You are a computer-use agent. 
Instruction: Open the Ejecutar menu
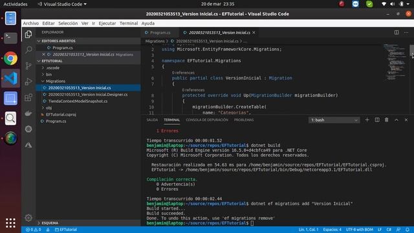point(107,23)
